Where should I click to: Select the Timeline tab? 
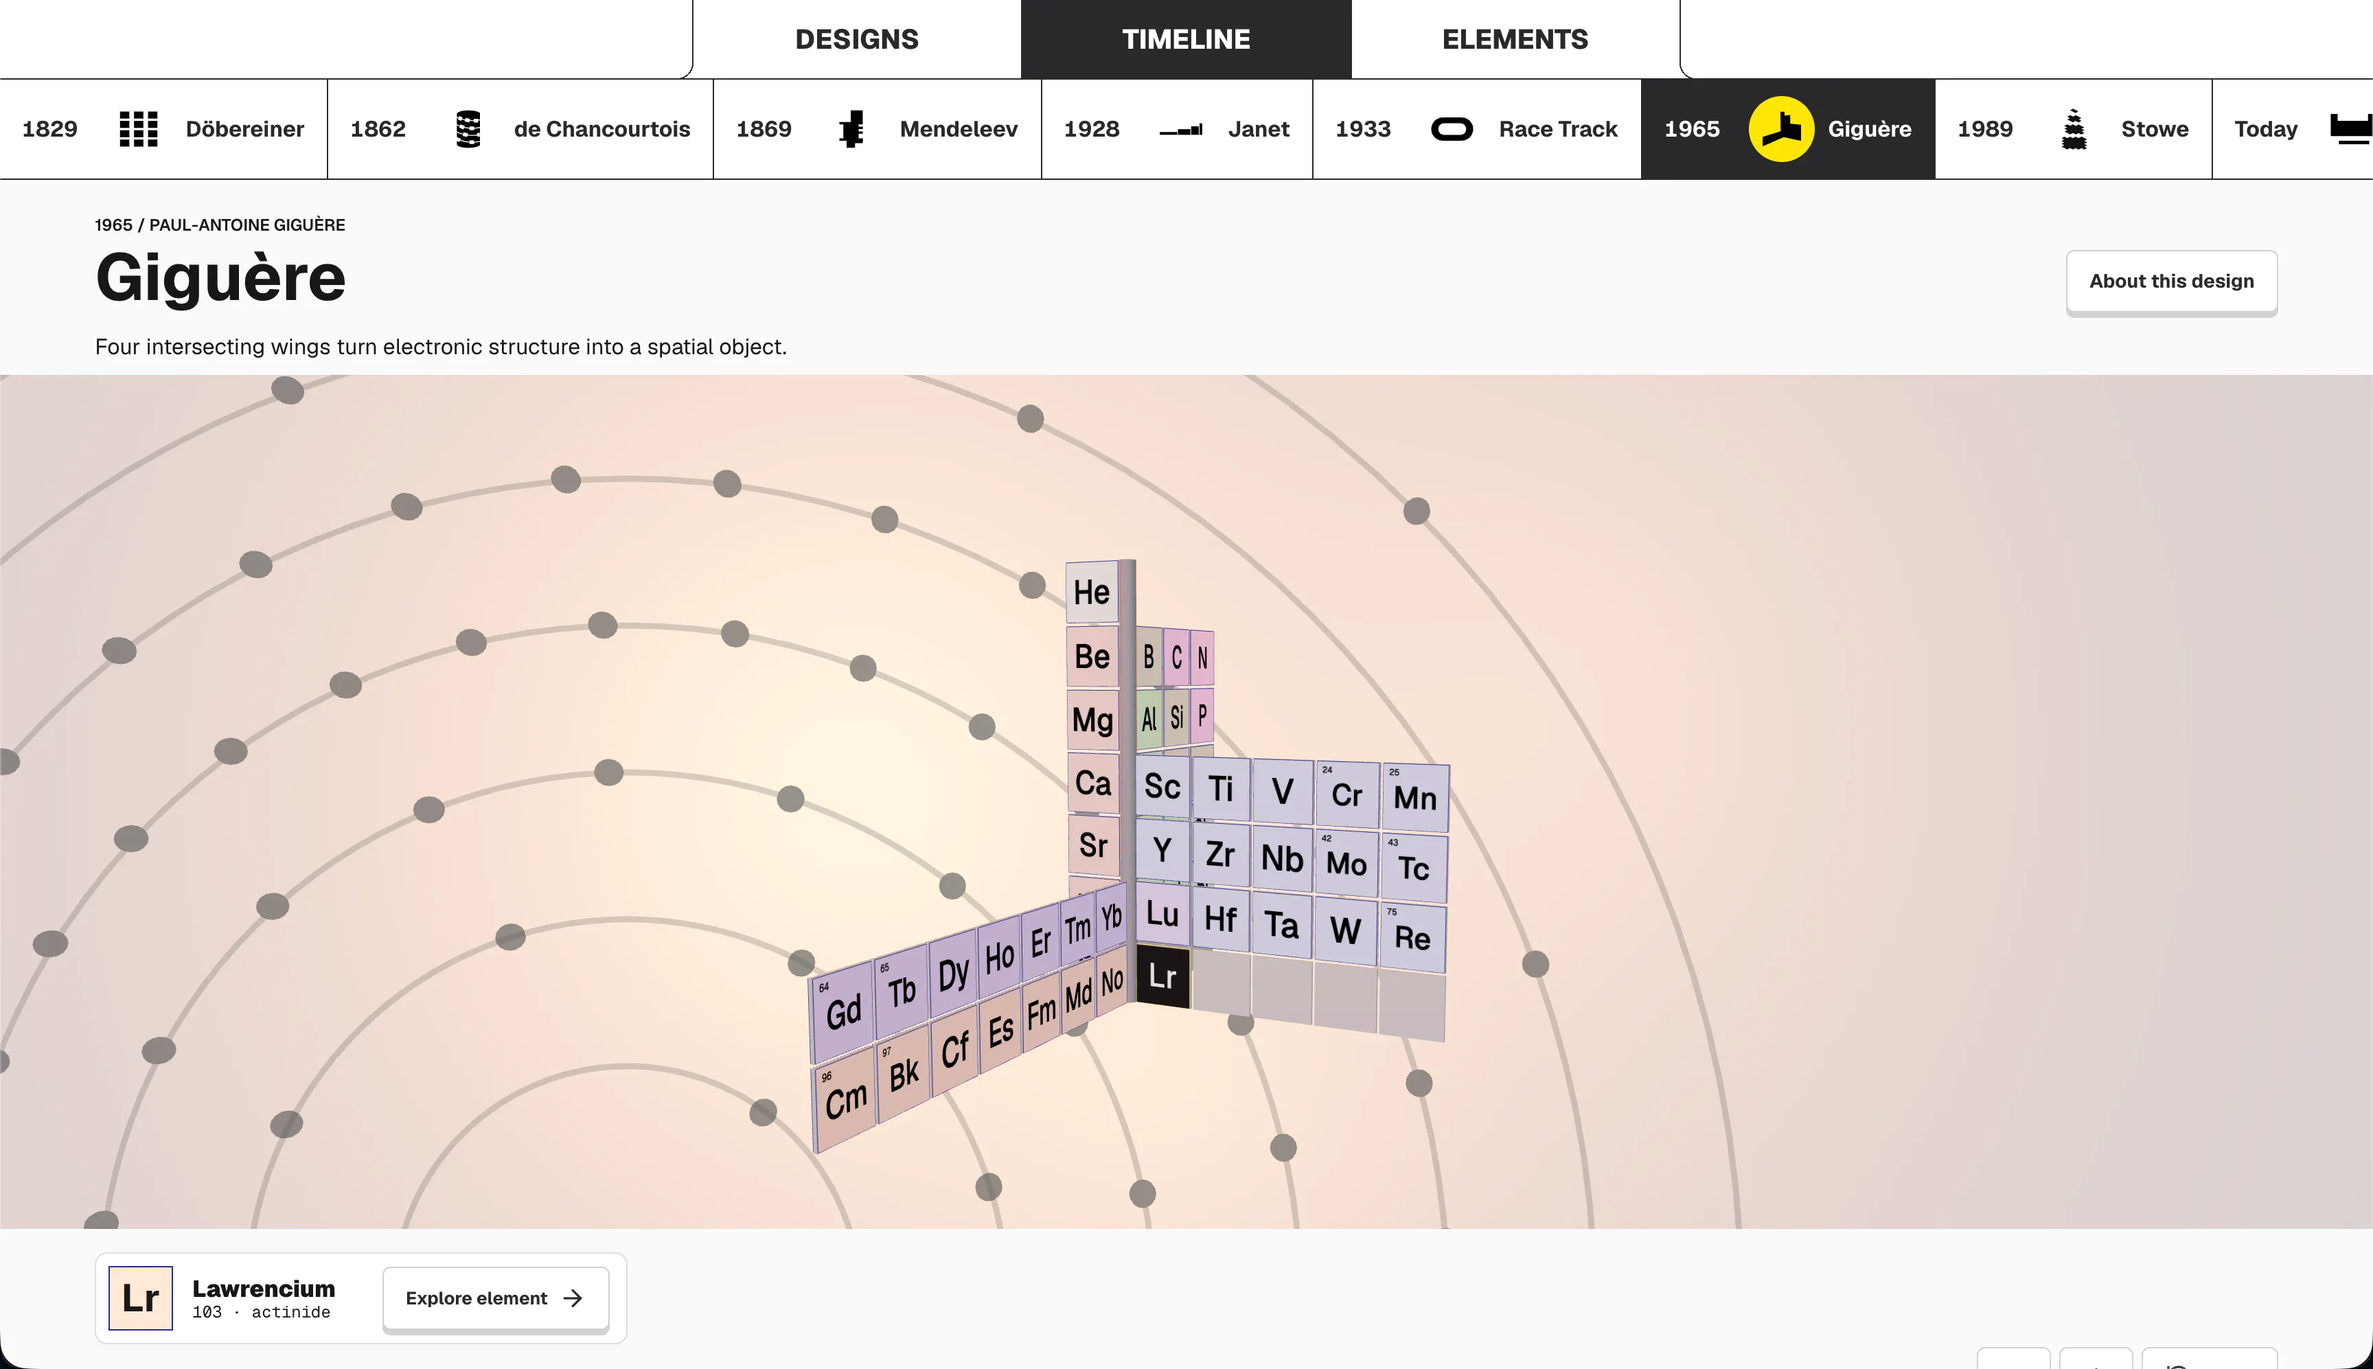pyautogui.click(x=1186, y=38)
